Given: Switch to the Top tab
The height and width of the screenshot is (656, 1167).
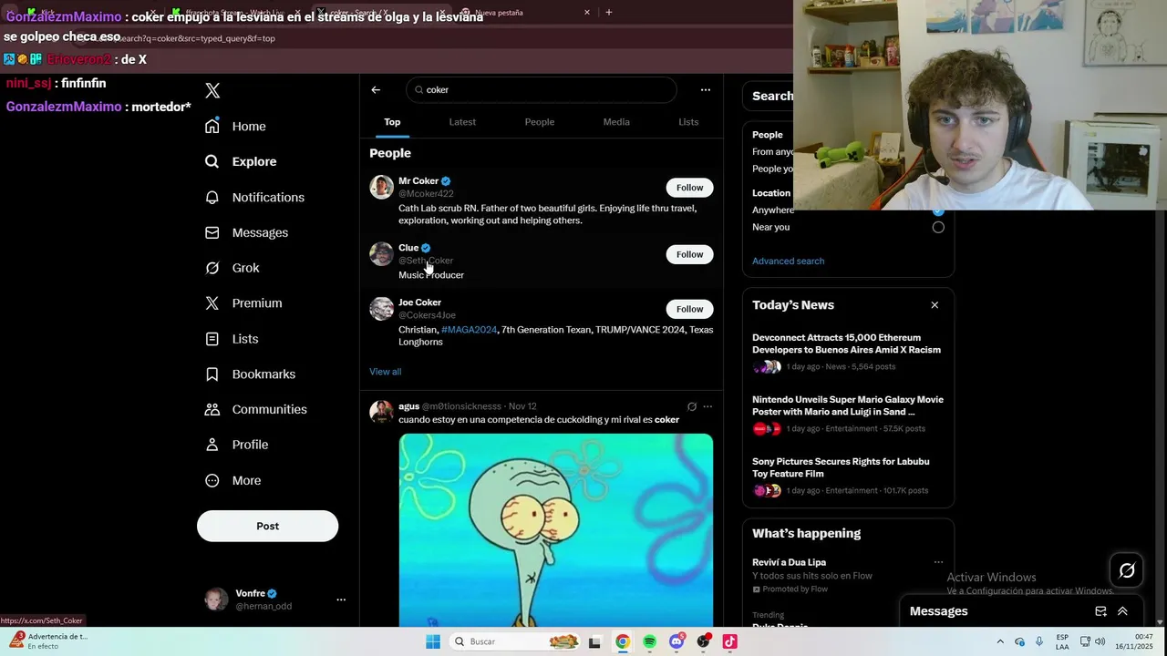Looking at the screenshot, I should (392, 122).
